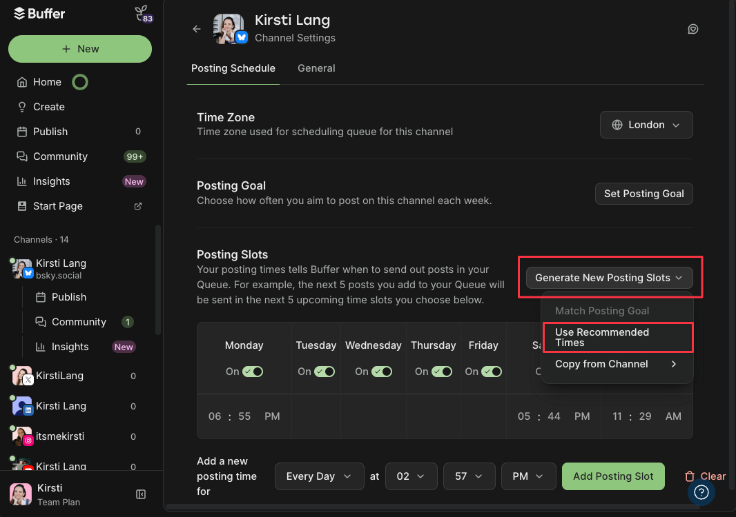This screenshot has width=736, height=517.
Task: Click the sidebar channels scrollbar
Action: [158, 281]
